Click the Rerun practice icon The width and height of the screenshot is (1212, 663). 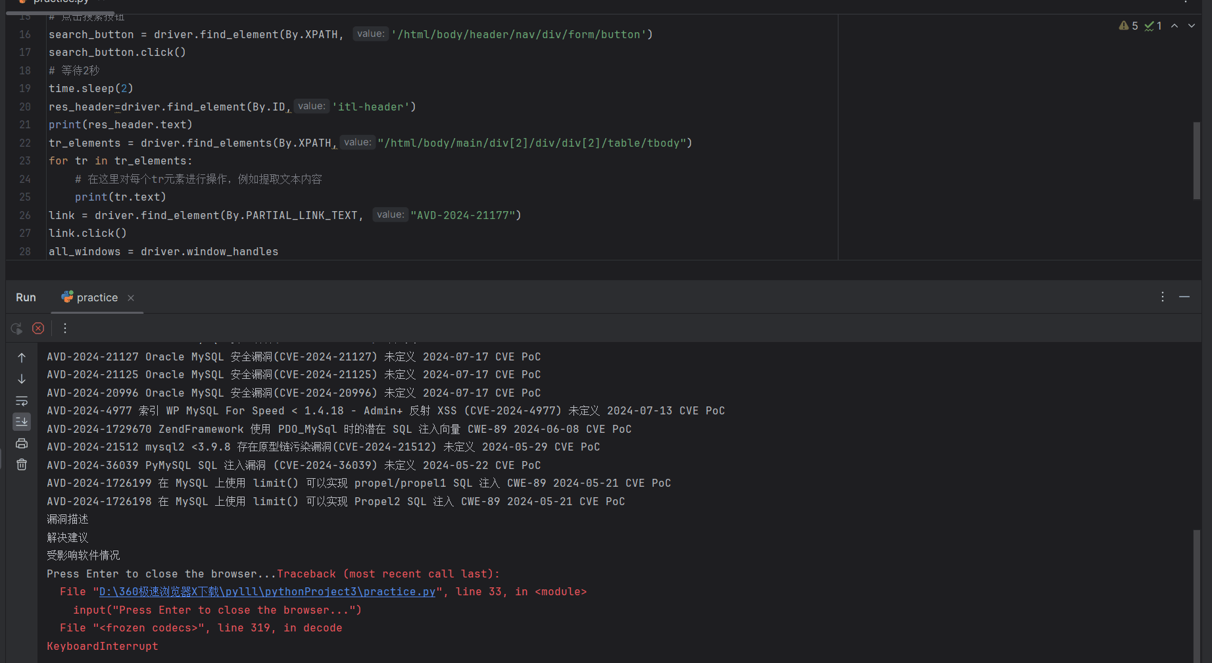tap(16, 328)
